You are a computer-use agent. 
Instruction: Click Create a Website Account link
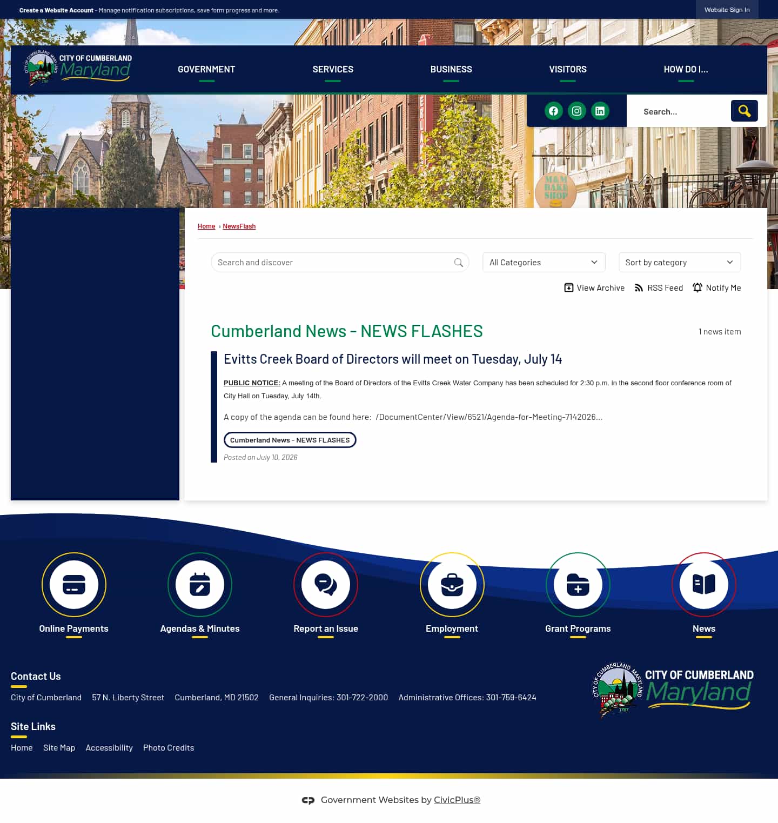[56, 10]
